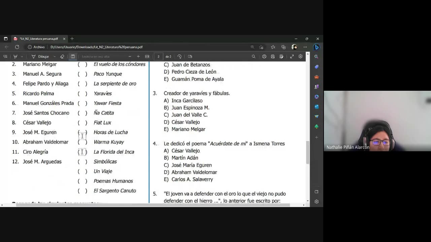Open the Favorites list

(x=273, y=47)
